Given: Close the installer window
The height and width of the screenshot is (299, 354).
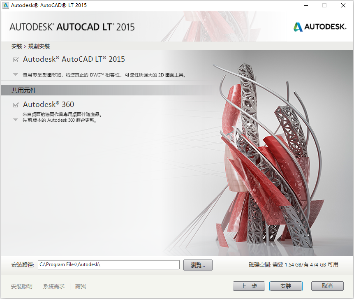Looking at the screenshot, I should point(343,5).
